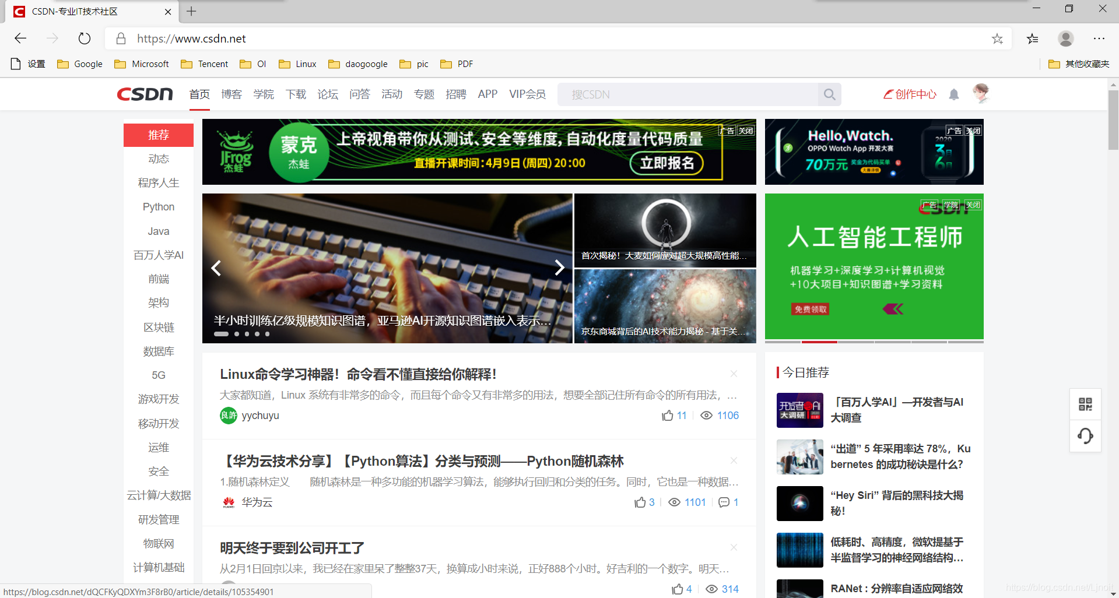
Task: Open the CSDN user avatar menu
Action: click(981, 93)
